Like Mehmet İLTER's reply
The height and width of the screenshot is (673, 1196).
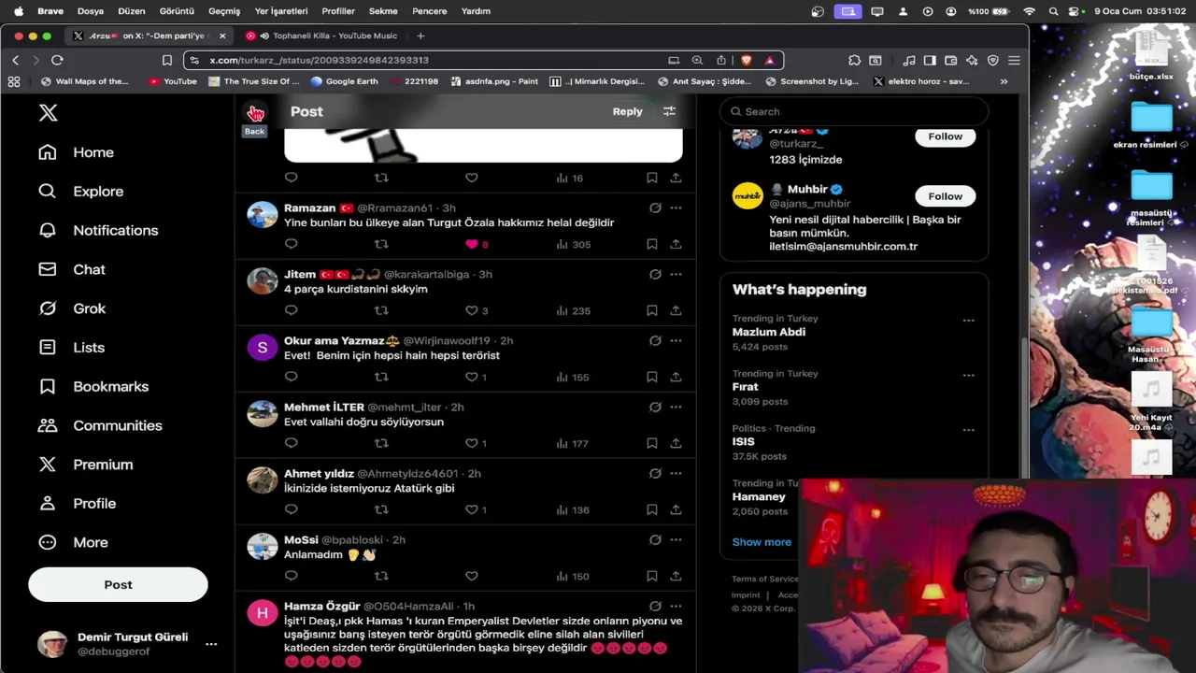[x=472, y=443]
